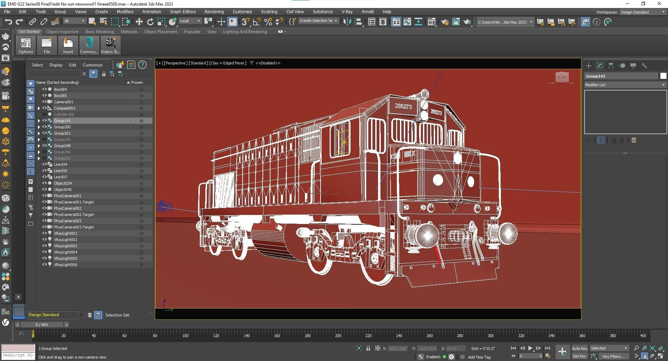Open the Options ribbon icon

26,46
